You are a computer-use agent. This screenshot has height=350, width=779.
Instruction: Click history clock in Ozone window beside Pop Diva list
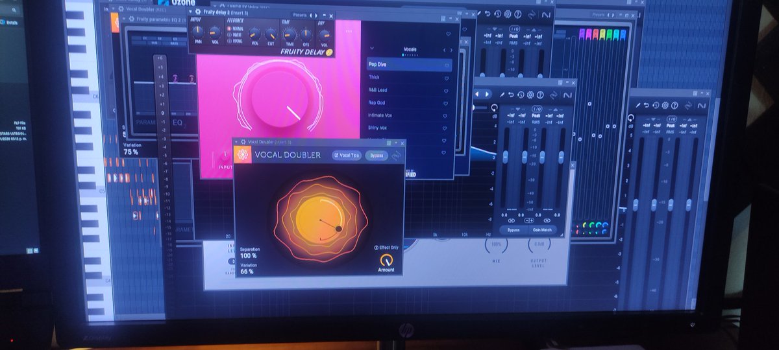point(498,14)
